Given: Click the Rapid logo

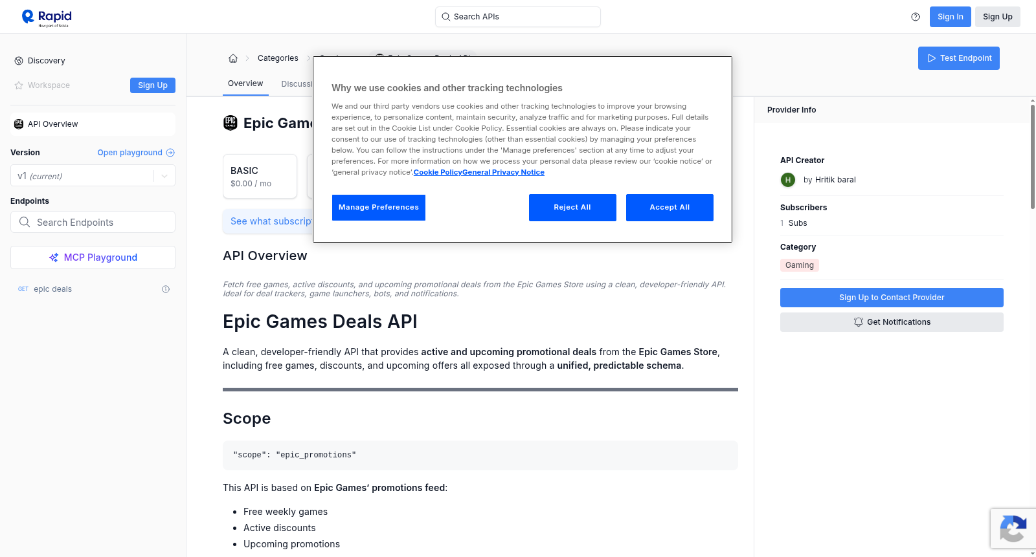Looking at the screenshot, I should 47,17.
